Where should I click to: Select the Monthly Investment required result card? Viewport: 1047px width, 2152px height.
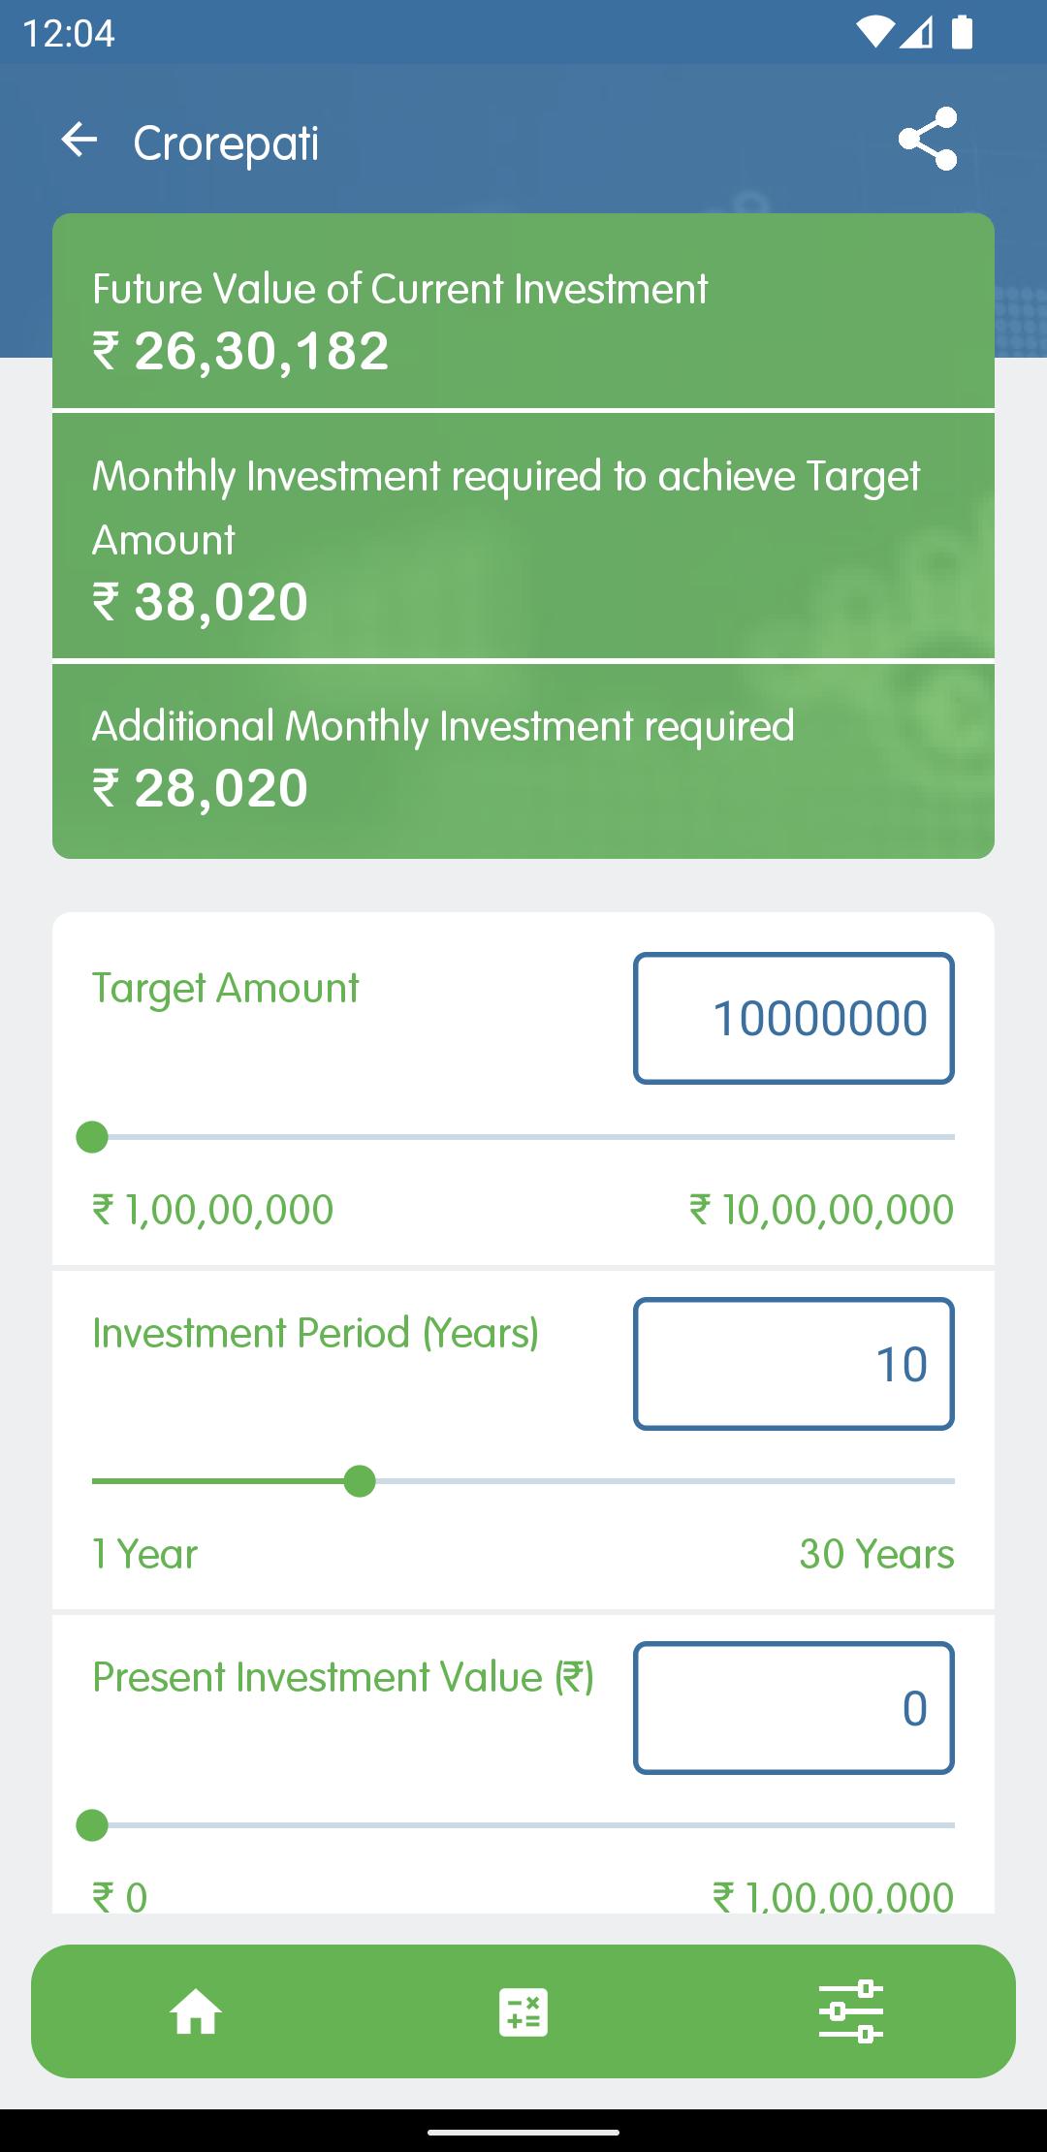click(523, 536)
